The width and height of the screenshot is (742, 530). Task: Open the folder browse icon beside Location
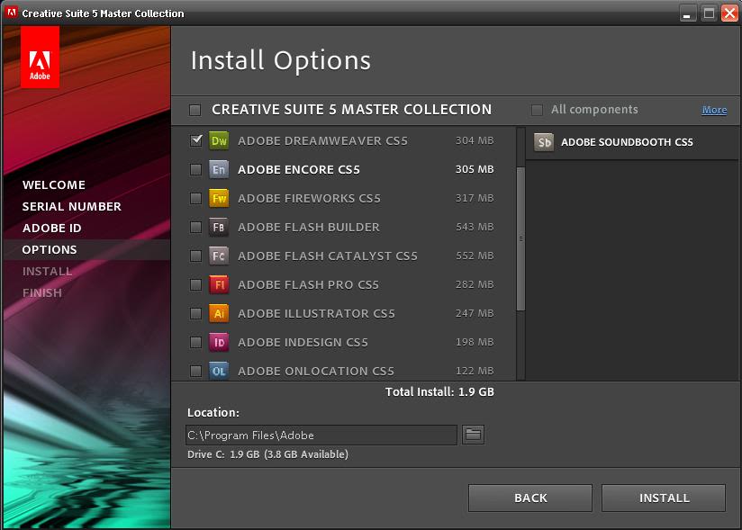click(473, 435)
